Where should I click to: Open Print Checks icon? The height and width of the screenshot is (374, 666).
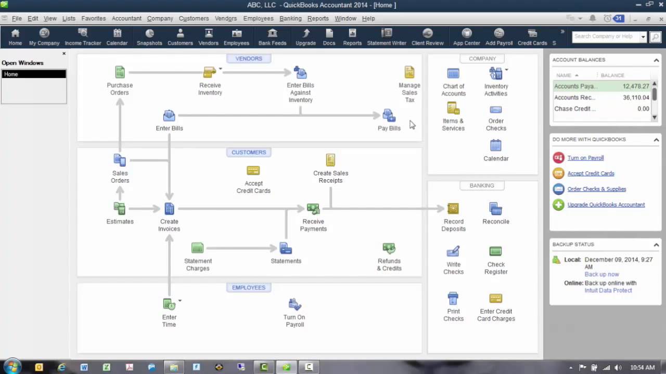453,298
